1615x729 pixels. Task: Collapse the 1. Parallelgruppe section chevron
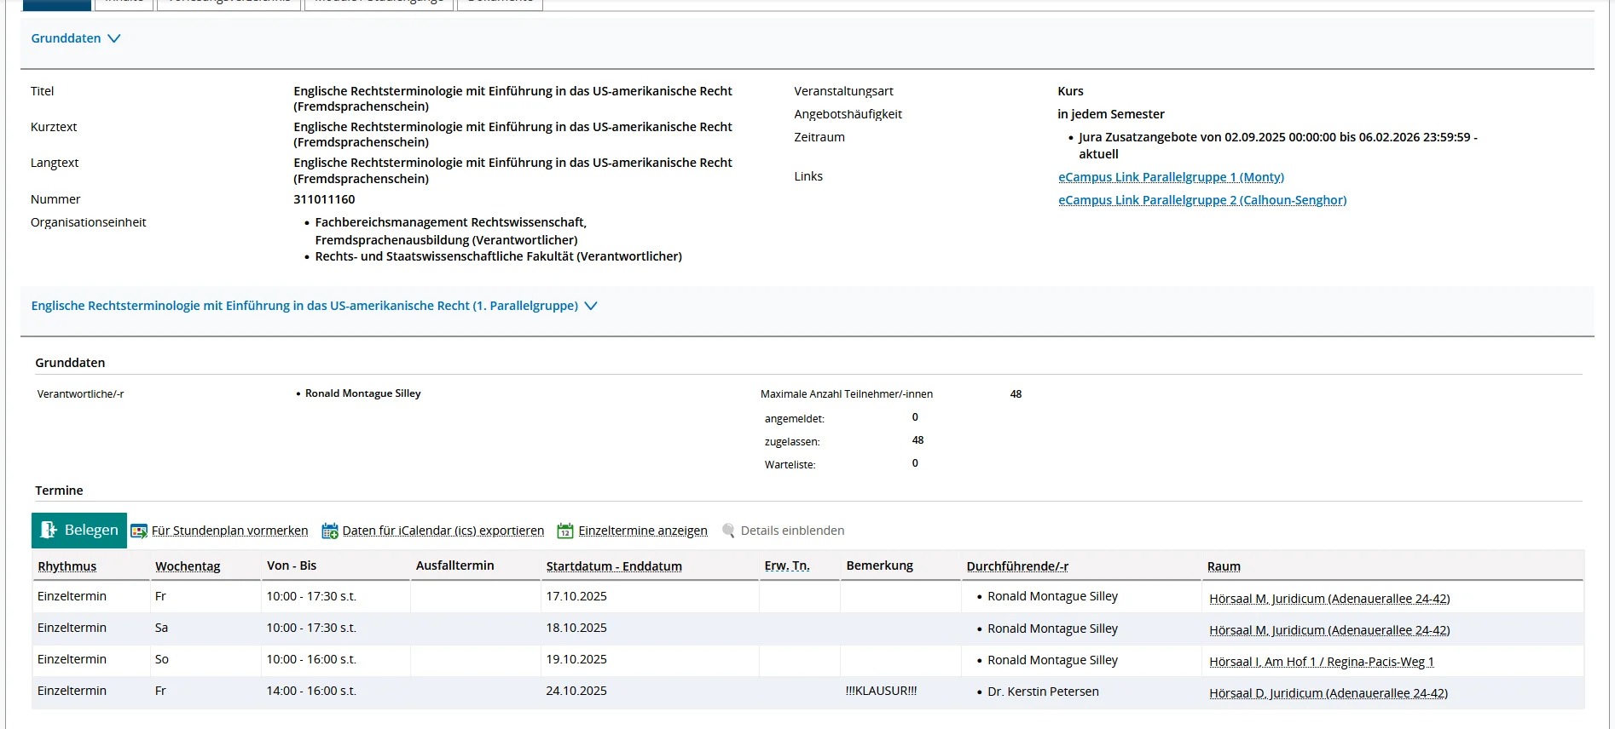(591, 306)
